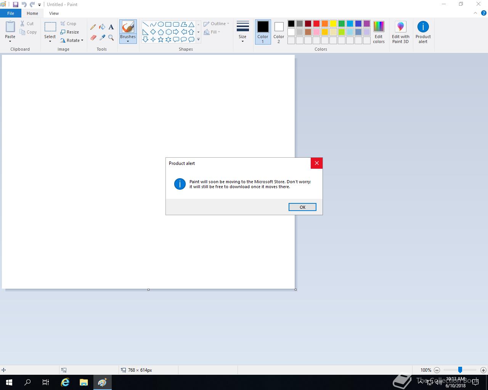This screenshot has height=390, width=488.
Task: Open the File menu
Action: [x=11, y=13]
